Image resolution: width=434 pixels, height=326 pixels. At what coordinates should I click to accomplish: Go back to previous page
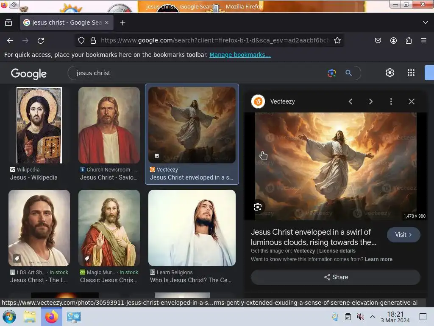click(x=10, y=41)
